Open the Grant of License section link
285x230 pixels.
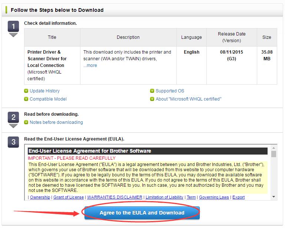(69, 197)
